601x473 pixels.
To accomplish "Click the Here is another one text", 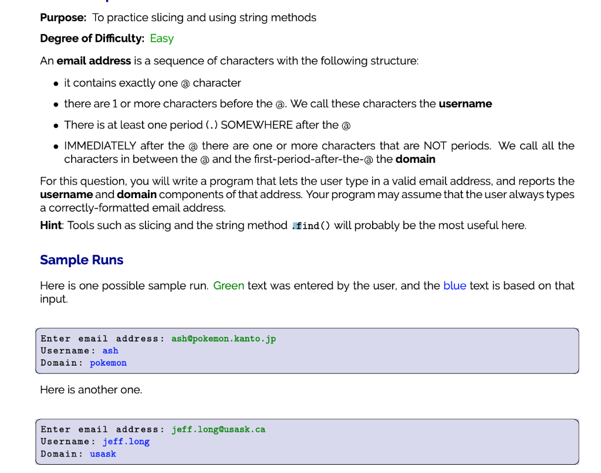I will pyautogui.click(x=90, y=389).
